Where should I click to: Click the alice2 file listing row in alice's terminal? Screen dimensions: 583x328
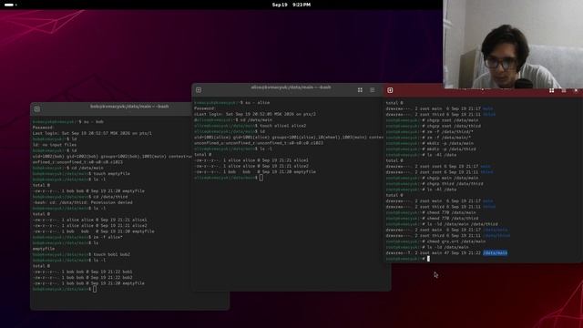251,166
